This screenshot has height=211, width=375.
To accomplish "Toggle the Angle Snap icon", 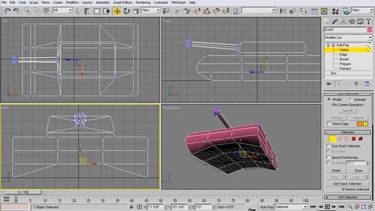I will tap(207, 11).
